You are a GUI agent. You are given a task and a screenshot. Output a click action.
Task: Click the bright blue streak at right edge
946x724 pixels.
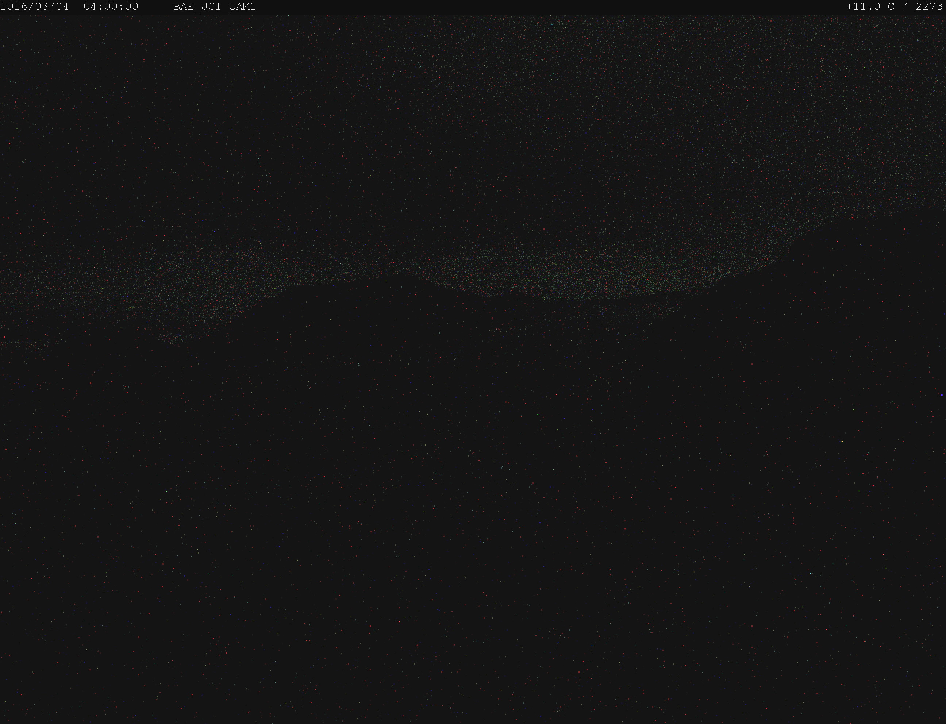point(942,395)
